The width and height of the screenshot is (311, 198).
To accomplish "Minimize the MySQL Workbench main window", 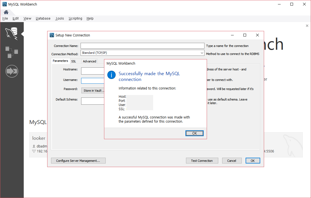I will (279, 4).
